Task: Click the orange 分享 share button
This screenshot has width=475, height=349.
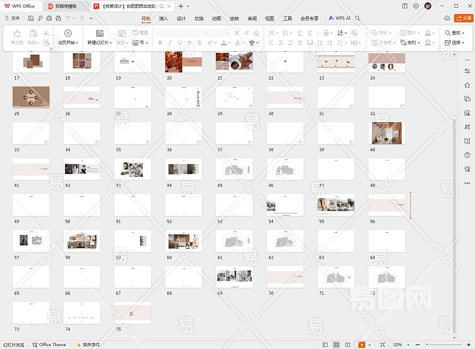Action: coord(463,18)
